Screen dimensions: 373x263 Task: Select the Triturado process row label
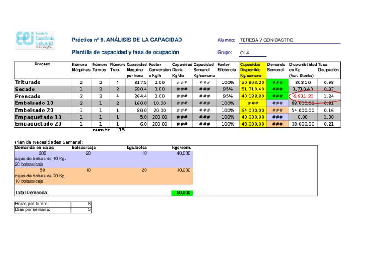coord(28,83)
